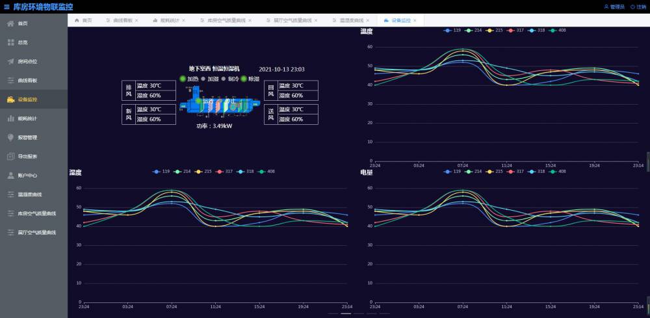Open 首页 from the left sidebar
Image resolution: width=650 pixels, height=318 pixels.
[x=22, y=23]
